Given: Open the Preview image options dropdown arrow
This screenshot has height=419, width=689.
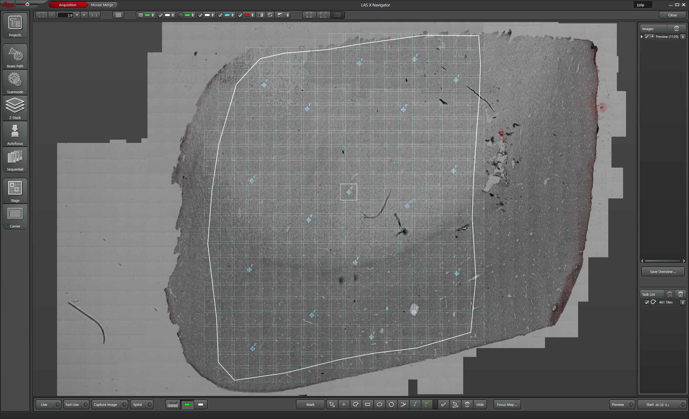Looking at the screenshot, I should [652, 37].
